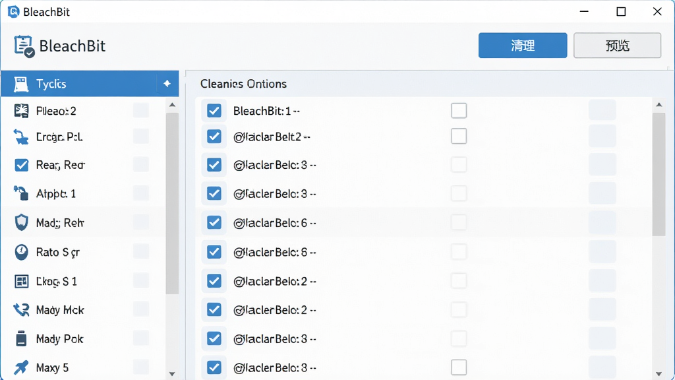Maximize the BleachBit window

(621, 12)
